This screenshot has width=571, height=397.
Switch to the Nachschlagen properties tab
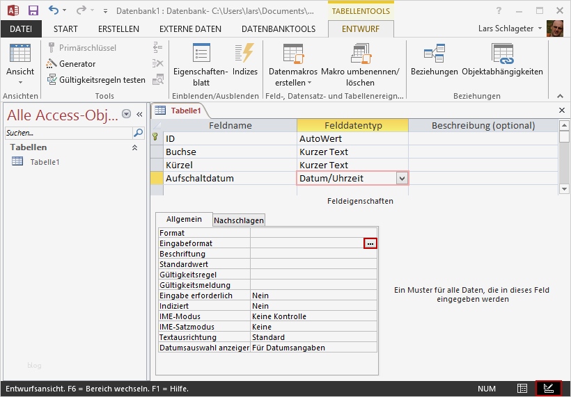pos(239,220)
